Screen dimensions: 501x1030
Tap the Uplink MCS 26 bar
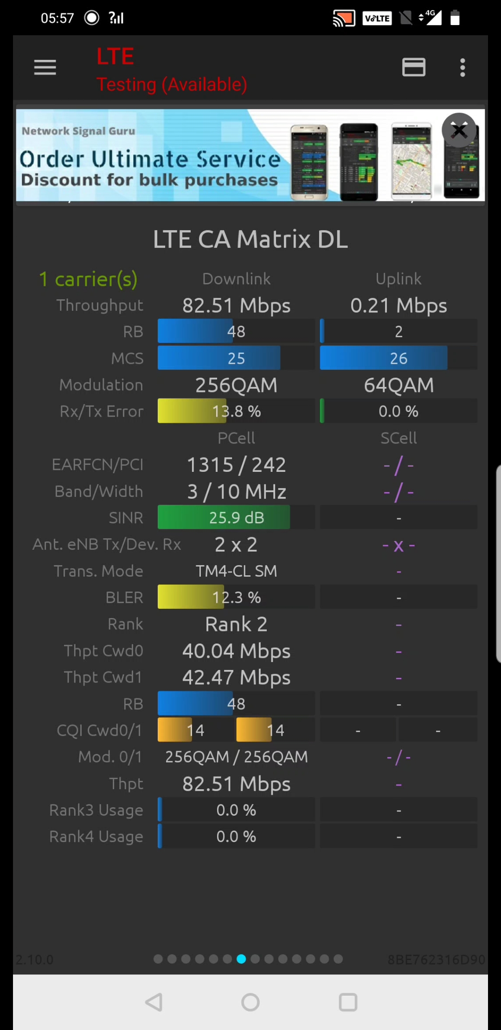pos(398,358)
